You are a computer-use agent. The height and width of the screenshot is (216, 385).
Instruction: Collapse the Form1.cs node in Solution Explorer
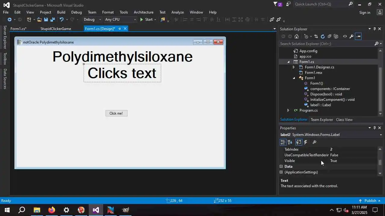tap(288, 62)
